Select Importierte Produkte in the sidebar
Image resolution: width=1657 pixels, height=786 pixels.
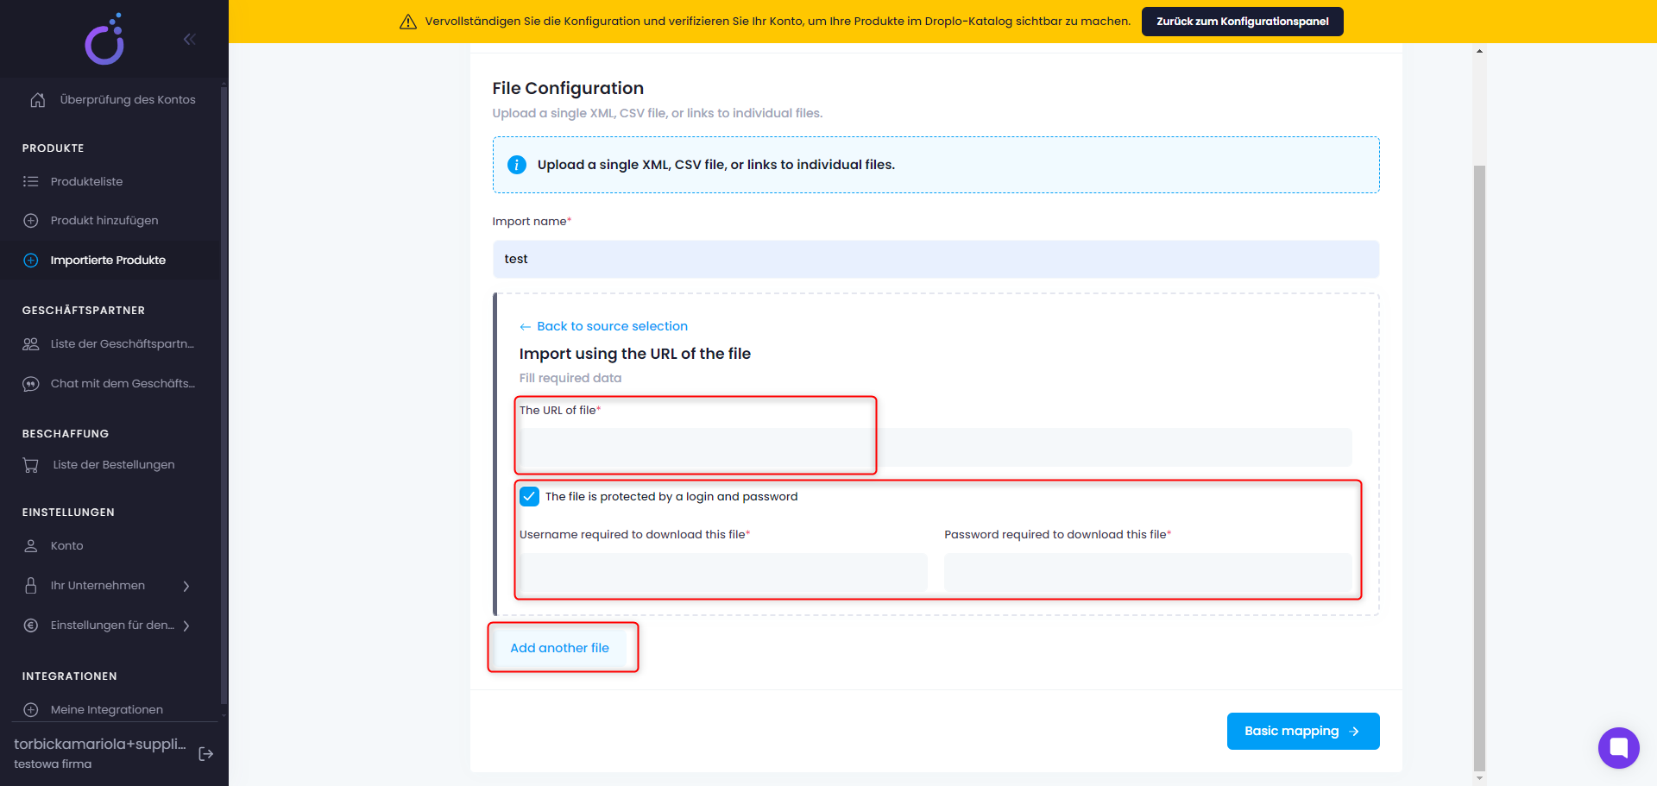(108, 261)
